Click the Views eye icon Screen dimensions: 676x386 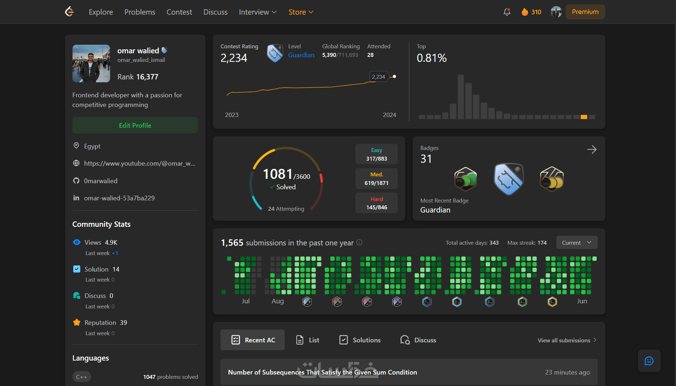tap(77, 242)
